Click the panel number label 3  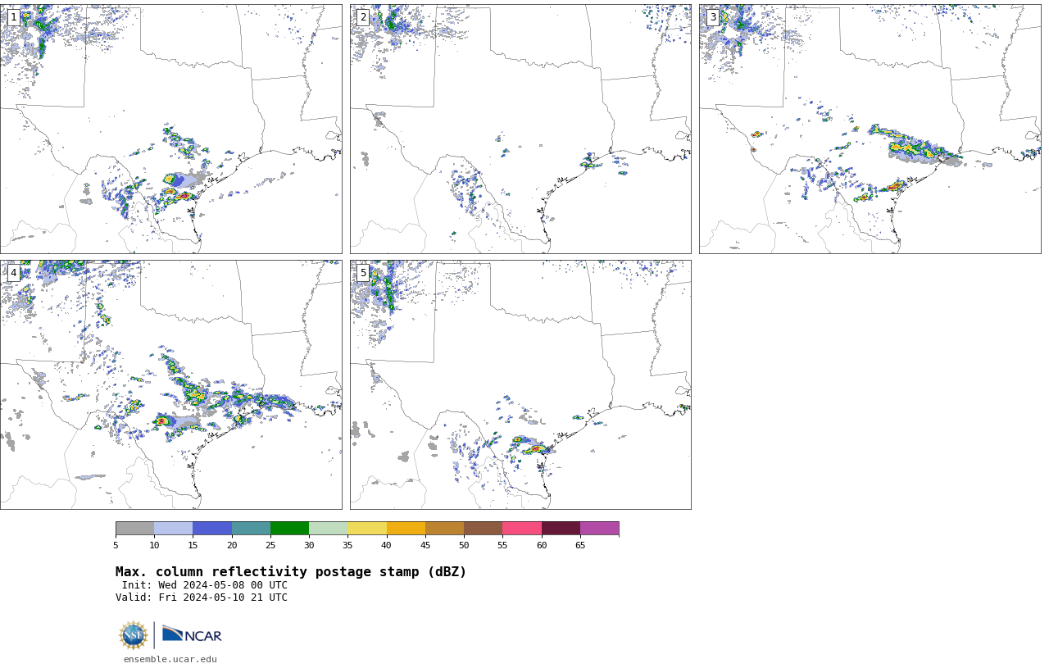pos(712,17)
